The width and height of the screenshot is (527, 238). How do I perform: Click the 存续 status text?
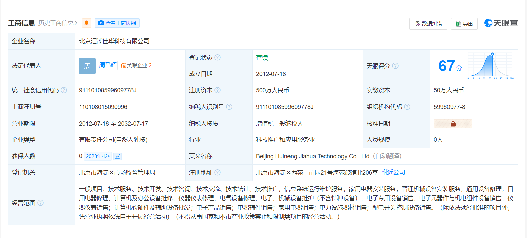coord(262,58)
